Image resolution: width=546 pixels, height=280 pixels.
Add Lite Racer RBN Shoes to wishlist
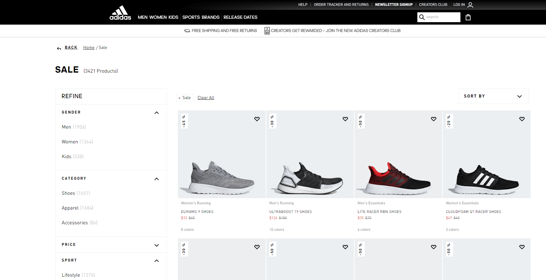(434, 119)
